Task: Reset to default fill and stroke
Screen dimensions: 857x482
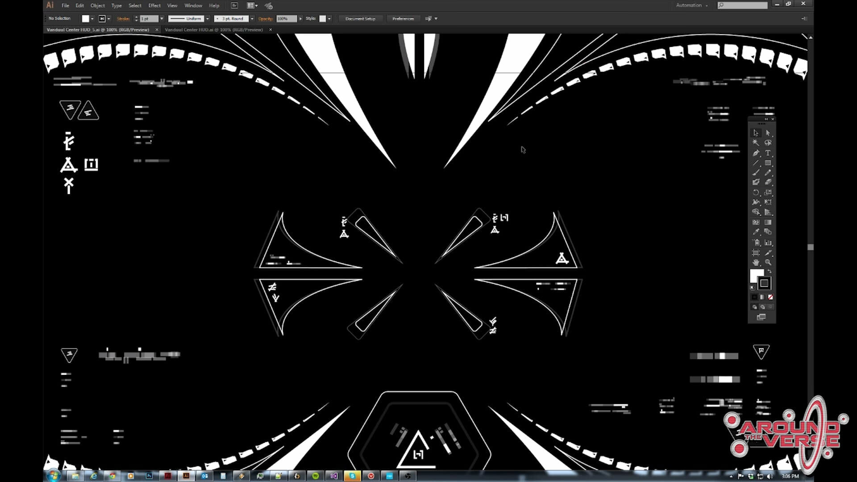Action: [752, 288]
